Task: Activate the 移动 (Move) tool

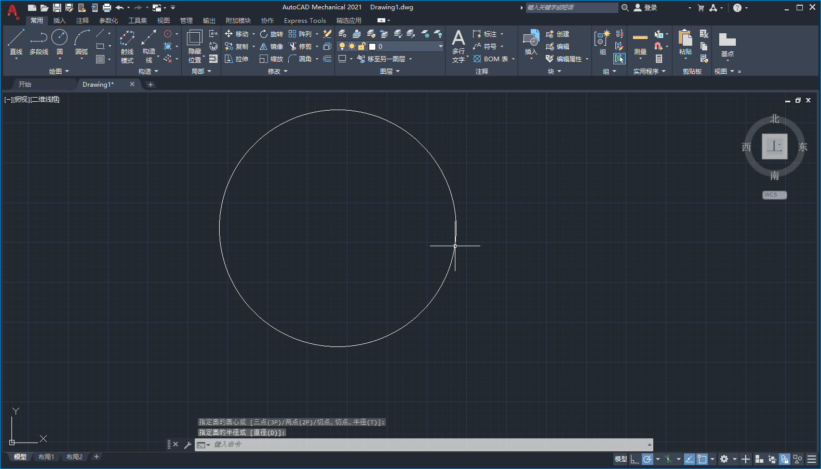Action: (237, 34)
